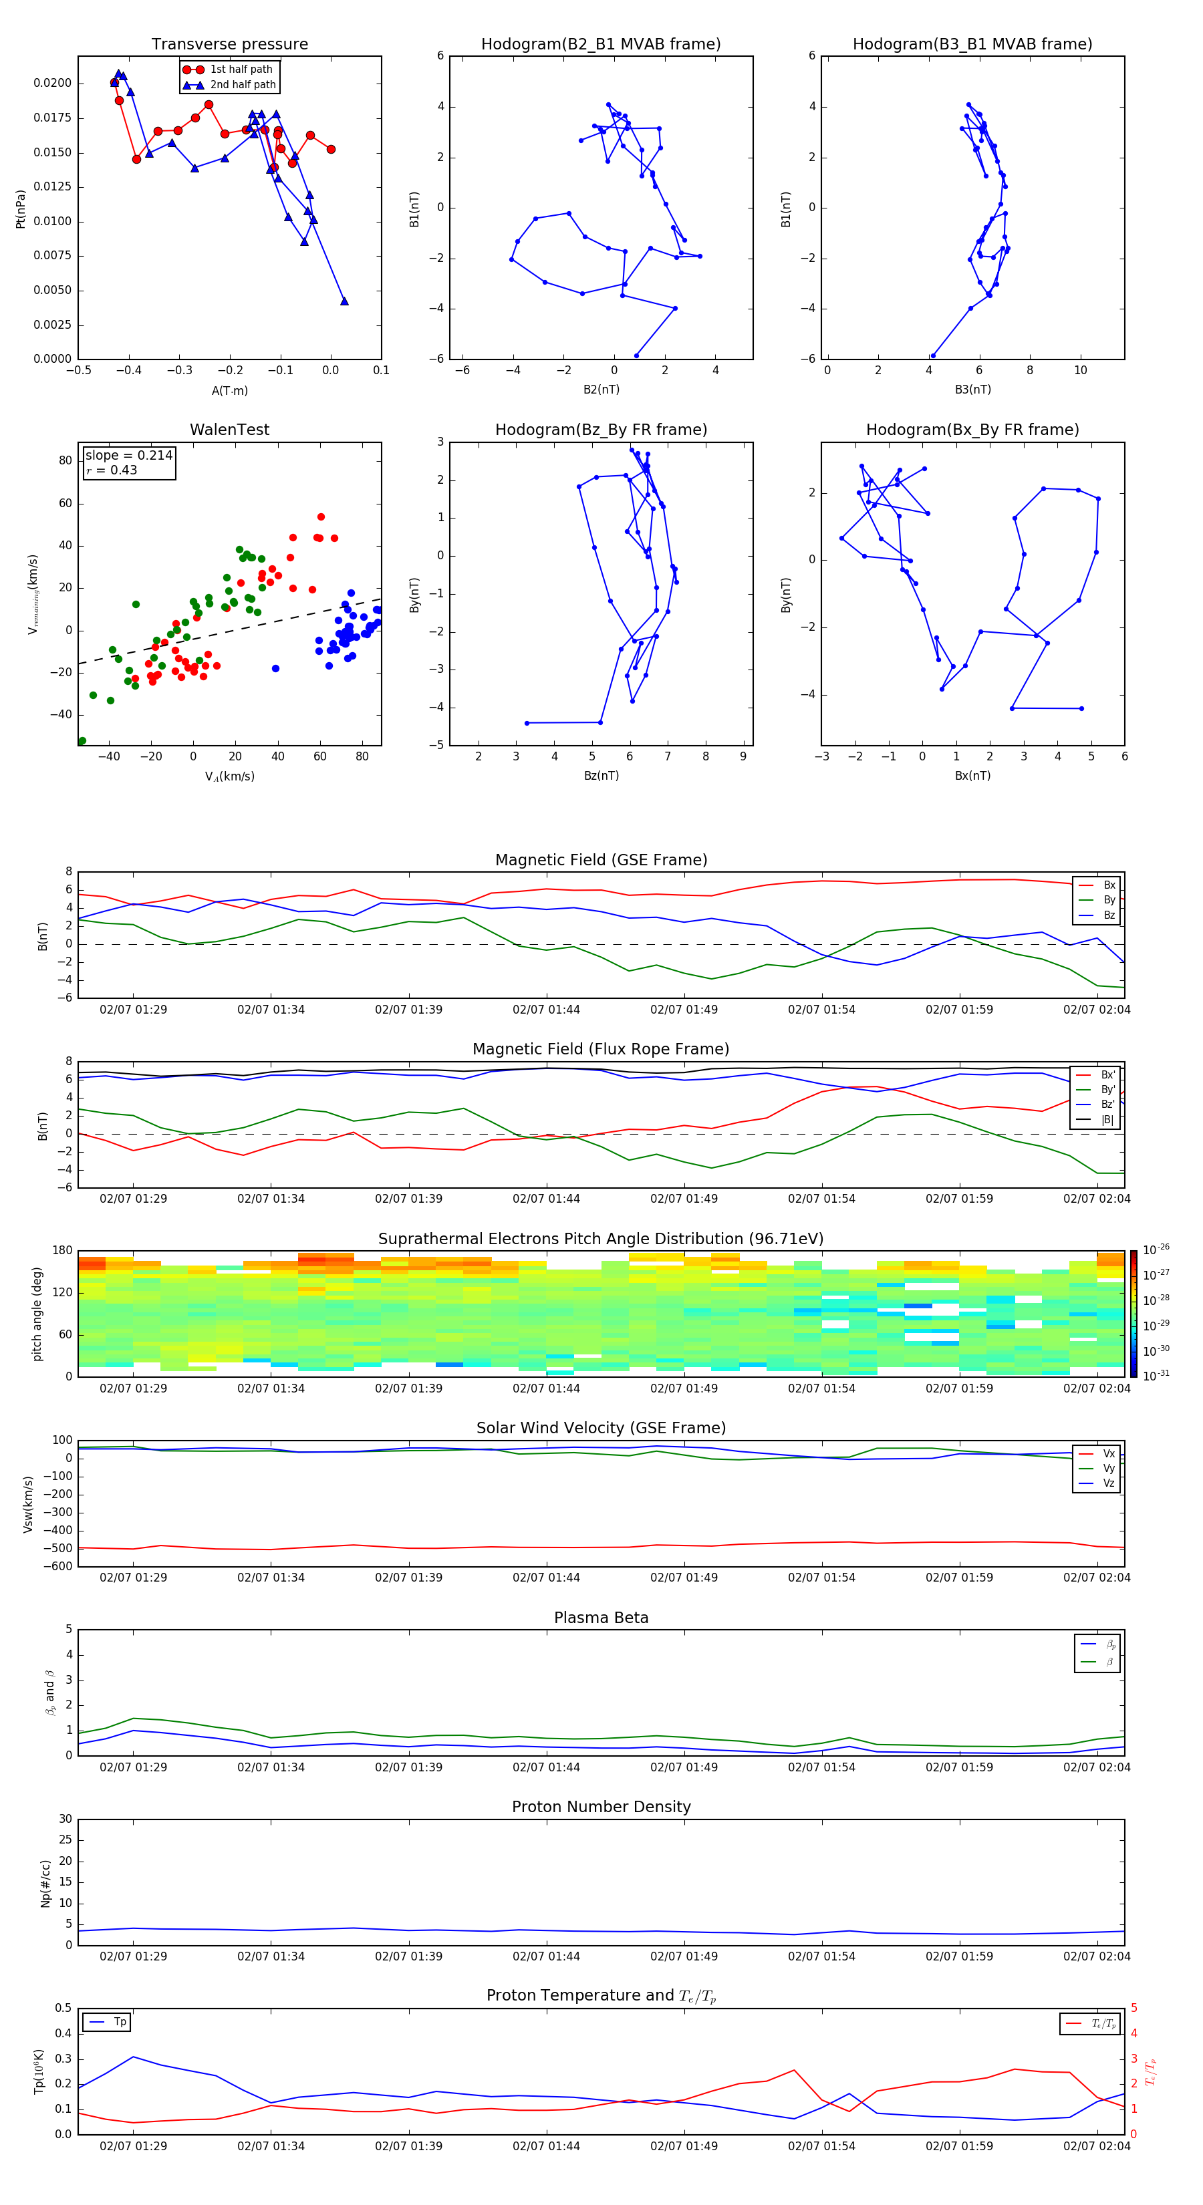1203x2205 pixels.
Task: Click the 'Vsw(km/s)' y-axis label
Action: [x=27, y=1504]
